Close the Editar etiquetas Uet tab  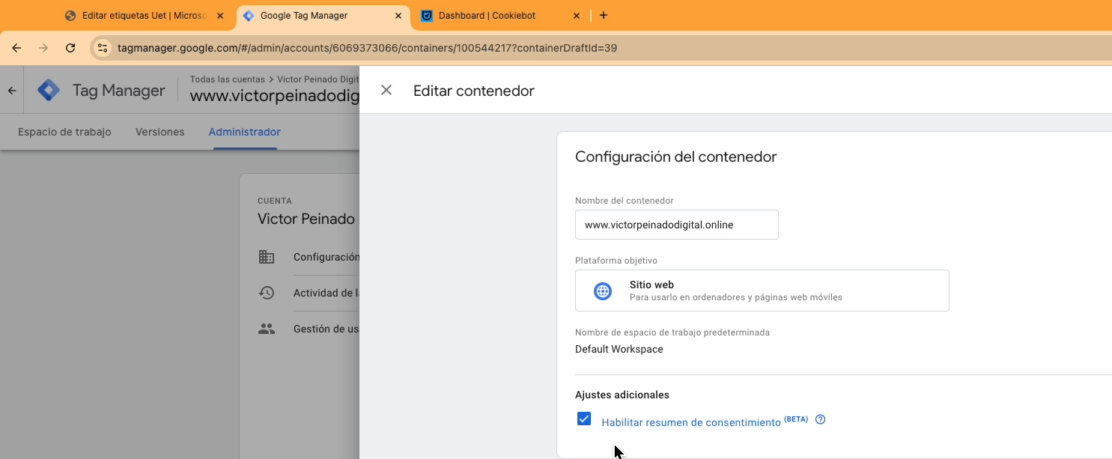(x=220, y=15)
